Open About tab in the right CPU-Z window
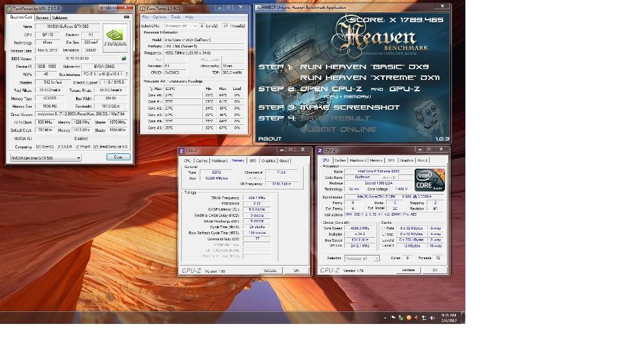Image resolution: width=634 pixels, height=362 pixels. coord(422,160)
